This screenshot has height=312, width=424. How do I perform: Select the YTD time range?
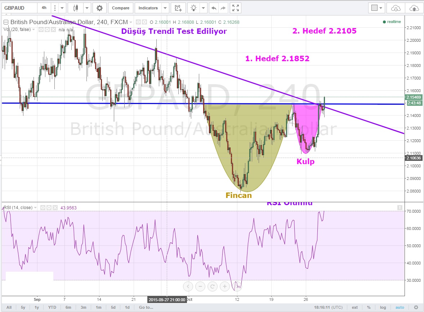52,307
